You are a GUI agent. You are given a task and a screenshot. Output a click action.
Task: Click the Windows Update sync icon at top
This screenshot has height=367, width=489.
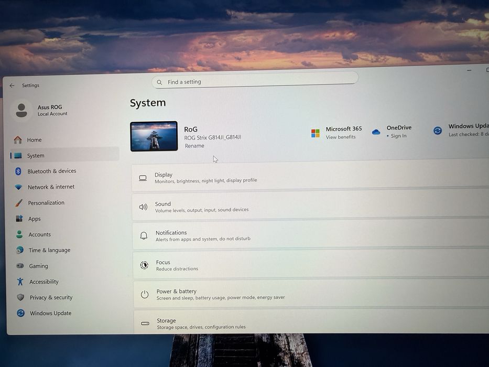(438, 131)
